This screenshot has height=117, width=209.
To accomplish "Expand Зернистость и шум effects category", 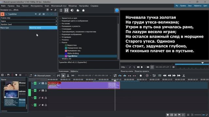I will pos(60,18).
